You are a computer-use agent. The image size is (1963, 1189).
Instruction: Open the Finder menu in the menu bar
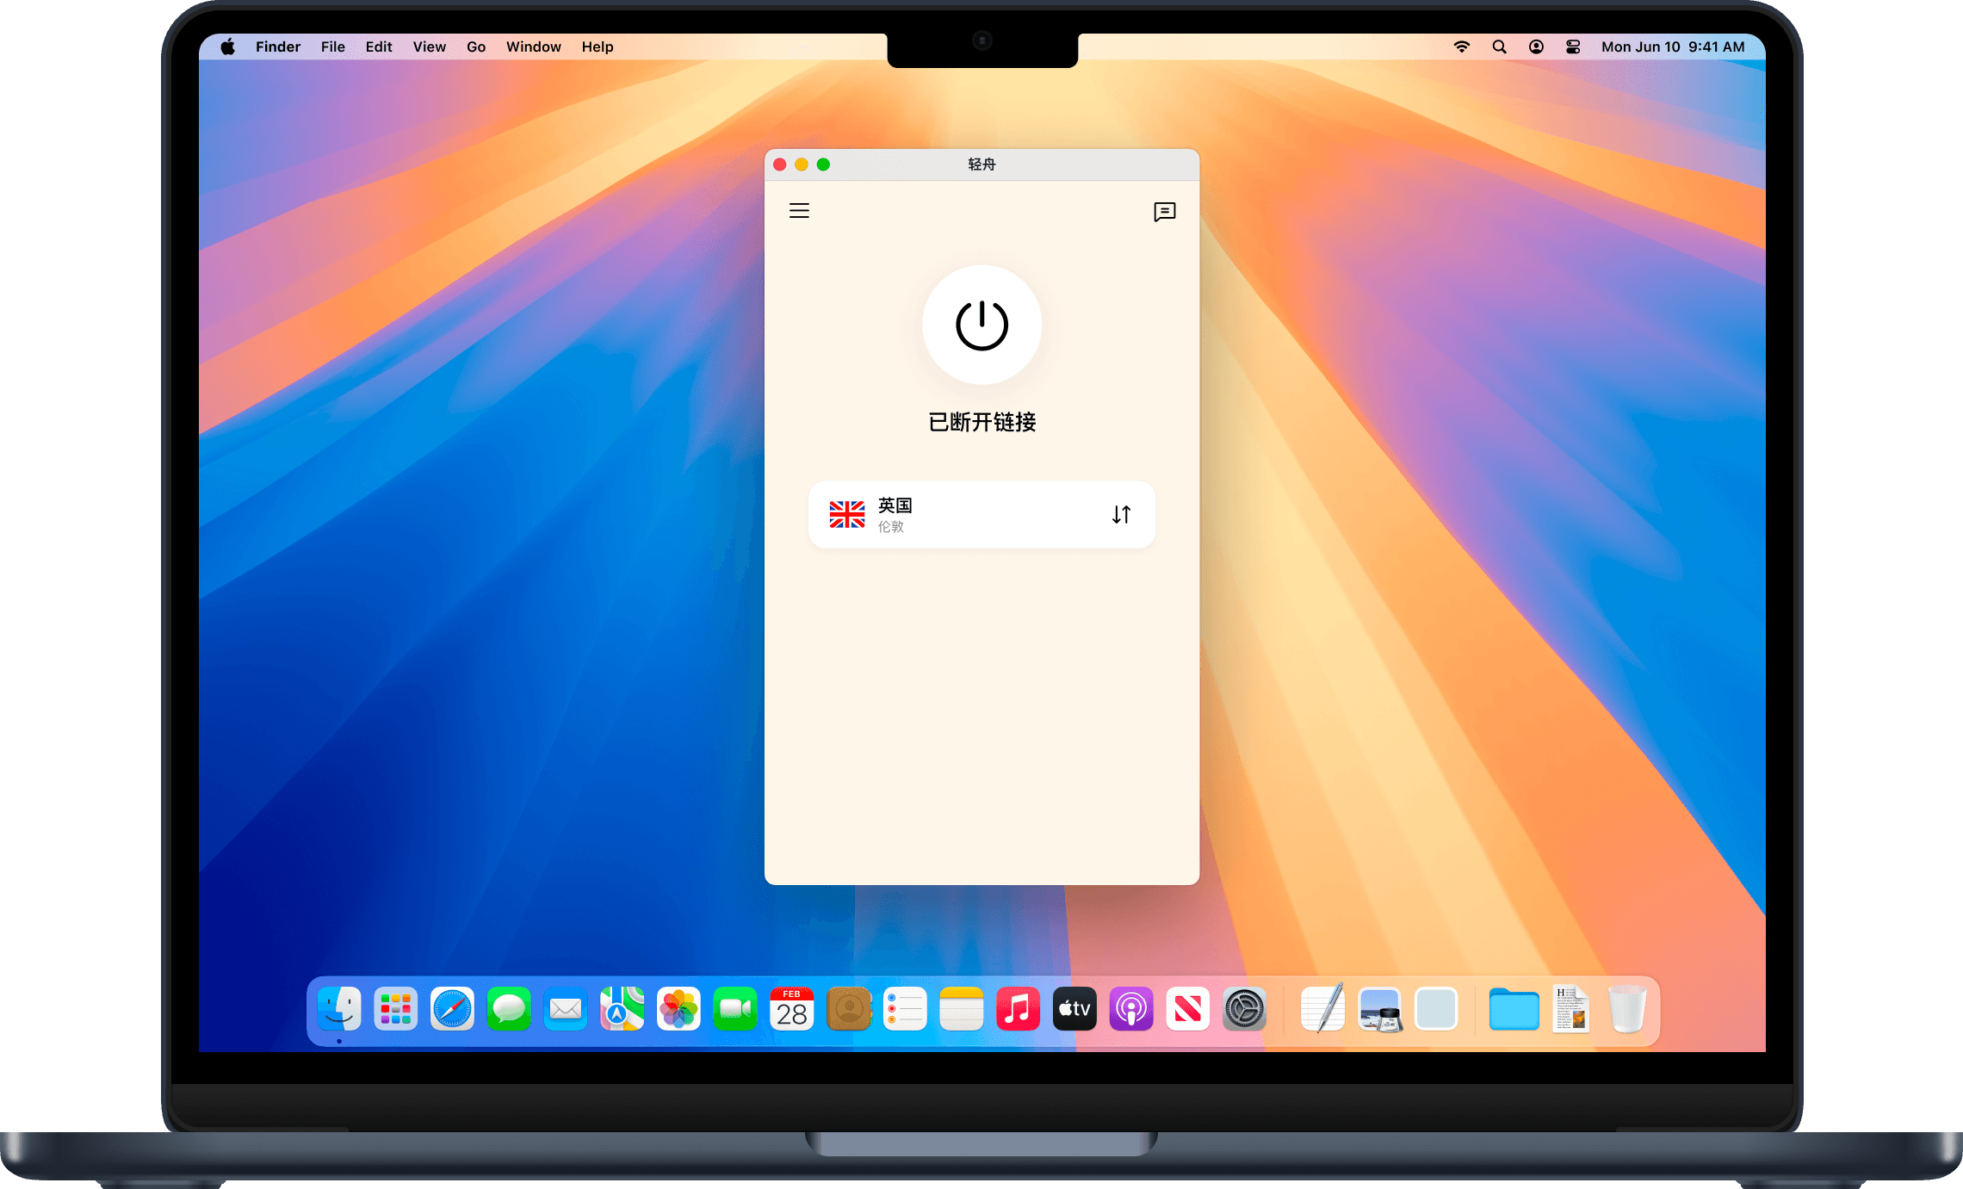[277, 46]
